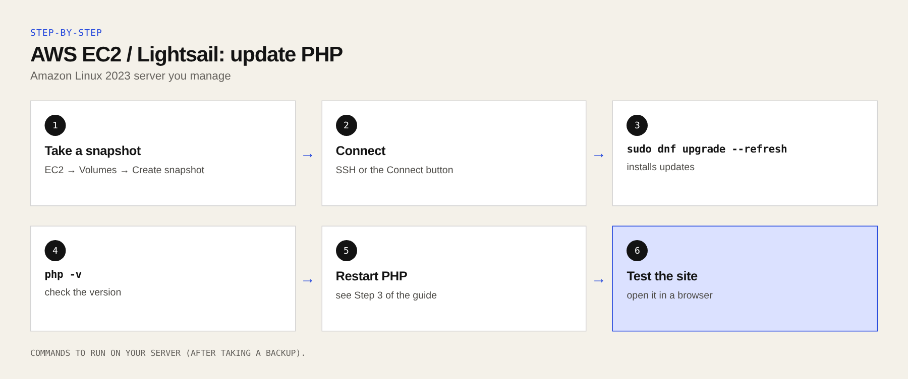Viewport: 908px width, 379px height.
Task: Click the 'Amazon Linux 2023 server you manage' subtitle
Action: tap(130, 76)
